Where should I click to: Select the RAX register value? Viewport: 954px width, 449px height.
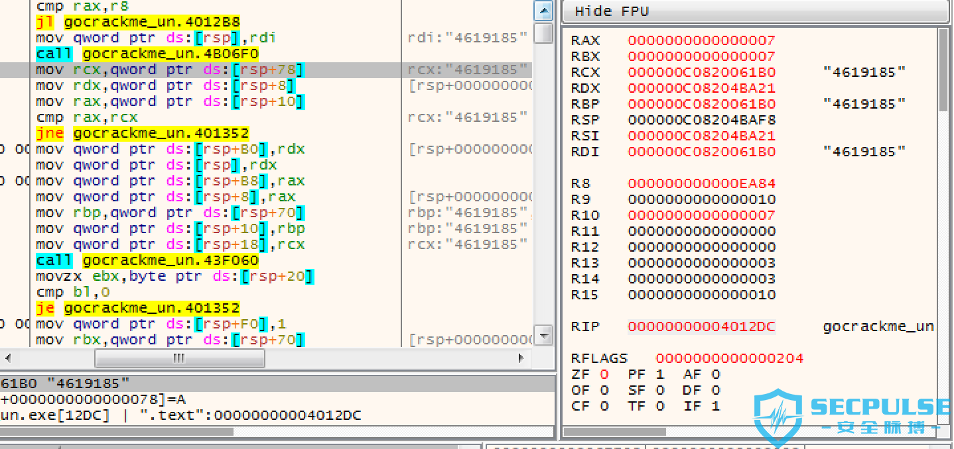701,40
